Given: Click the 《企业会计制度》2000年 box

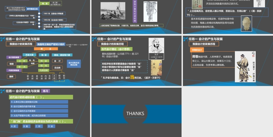Looking at the screenshot, I should 24,23.
